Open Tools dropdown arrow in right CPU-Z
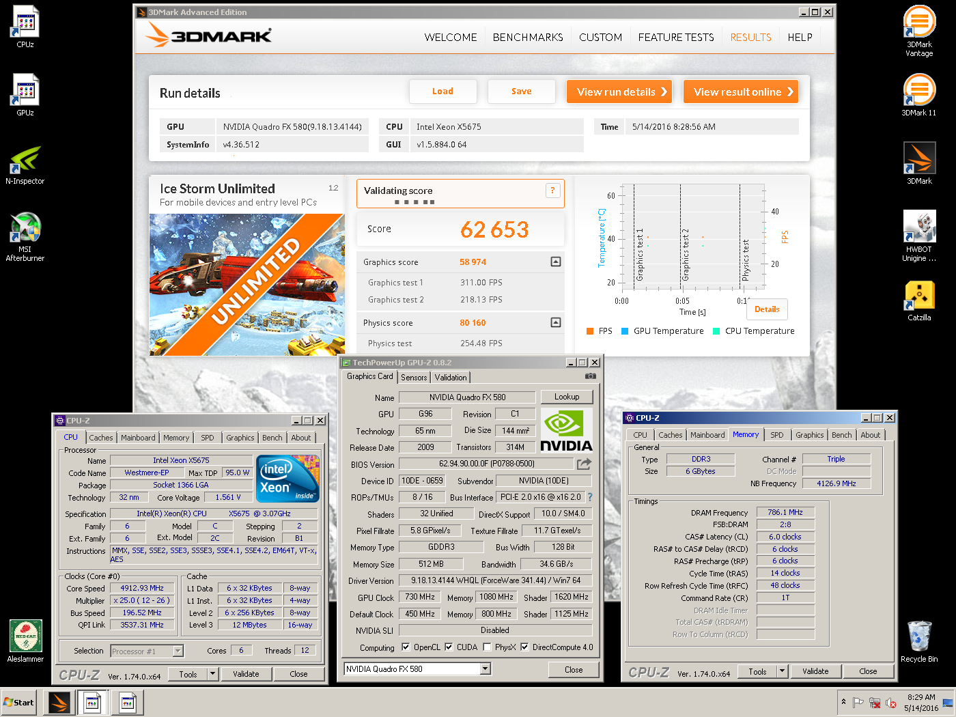 tap(782, 671)
